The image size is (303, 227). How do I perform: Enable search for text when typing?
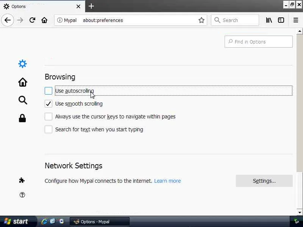pyautogui.click(x=48, y=129)
